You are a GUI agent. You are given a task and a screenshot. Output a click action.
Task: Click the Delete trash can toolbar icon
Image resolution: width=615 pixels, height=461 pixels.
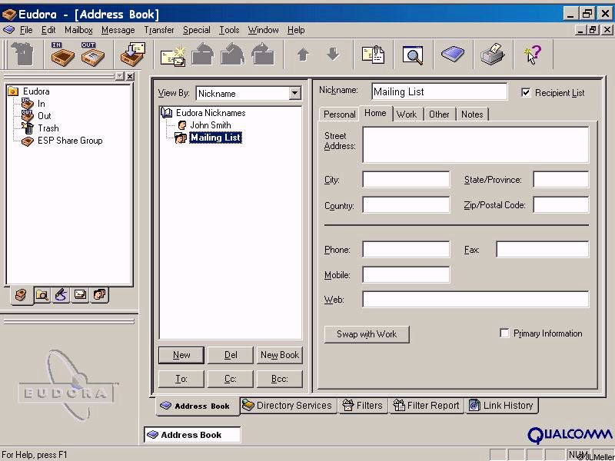pyautogui.click(x=22, y=54)
